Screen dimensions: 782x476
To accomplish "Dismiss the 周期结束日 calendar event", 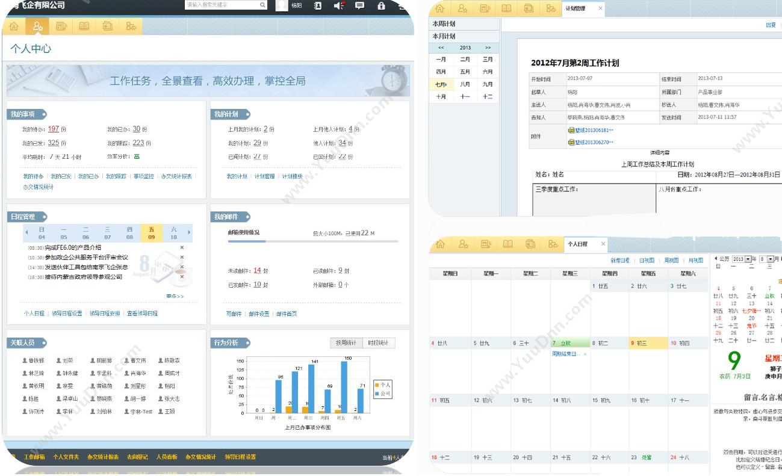I will coord(585,354).
